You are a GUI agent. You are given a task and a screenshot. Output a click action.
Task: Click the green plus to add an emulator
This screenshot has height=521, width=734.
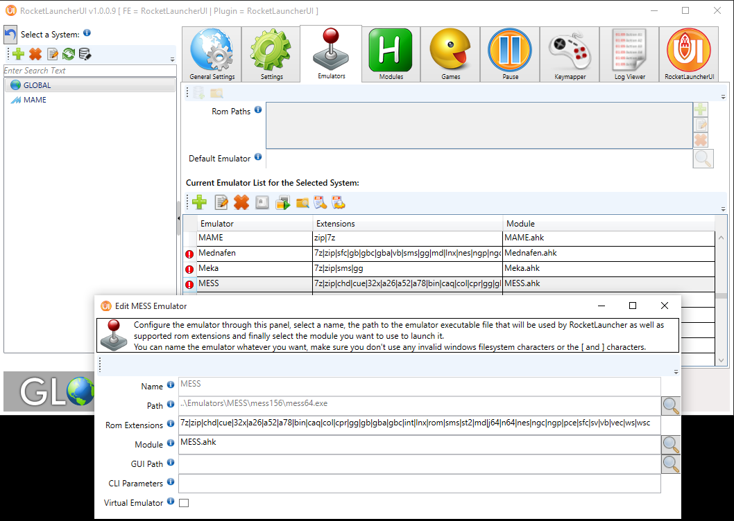[x=199, y=202]
